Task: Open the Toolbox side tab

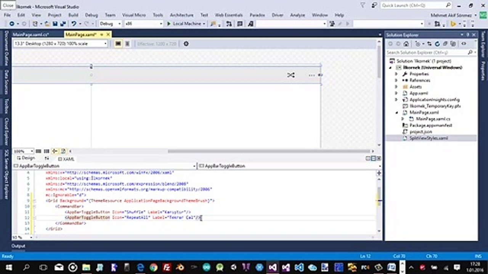Action: point(6,106)
